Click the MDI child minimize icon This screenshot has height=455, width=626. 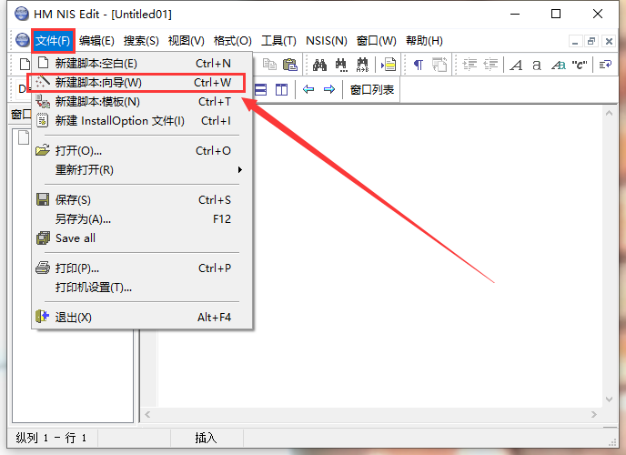[575, 41]
